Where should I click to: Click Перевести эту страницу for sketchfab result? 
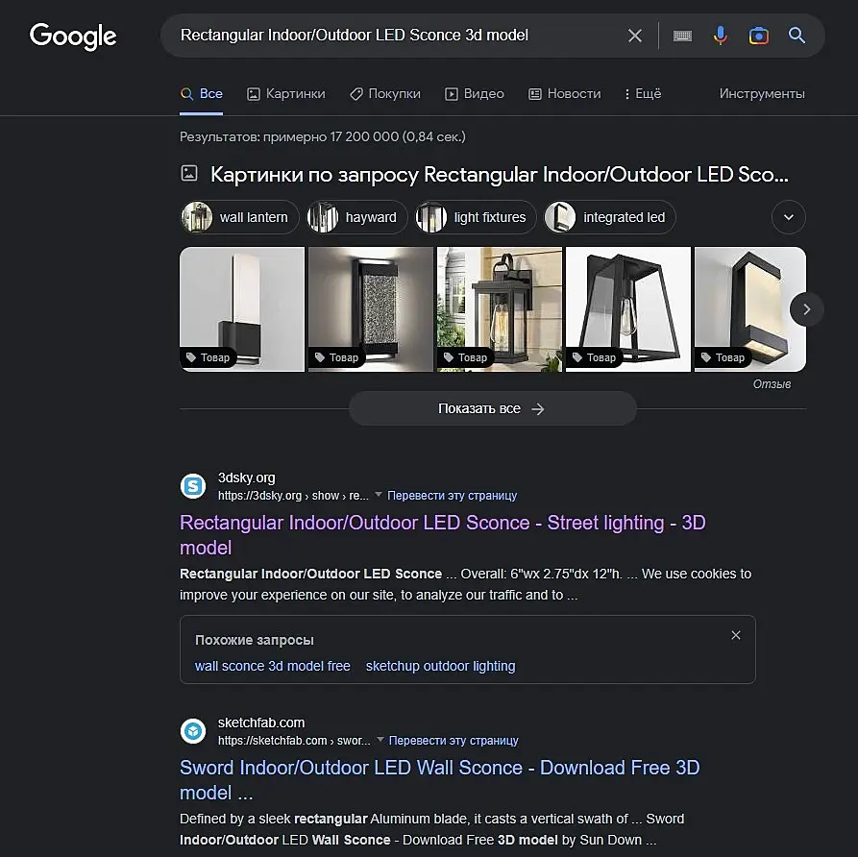(454, 741)
